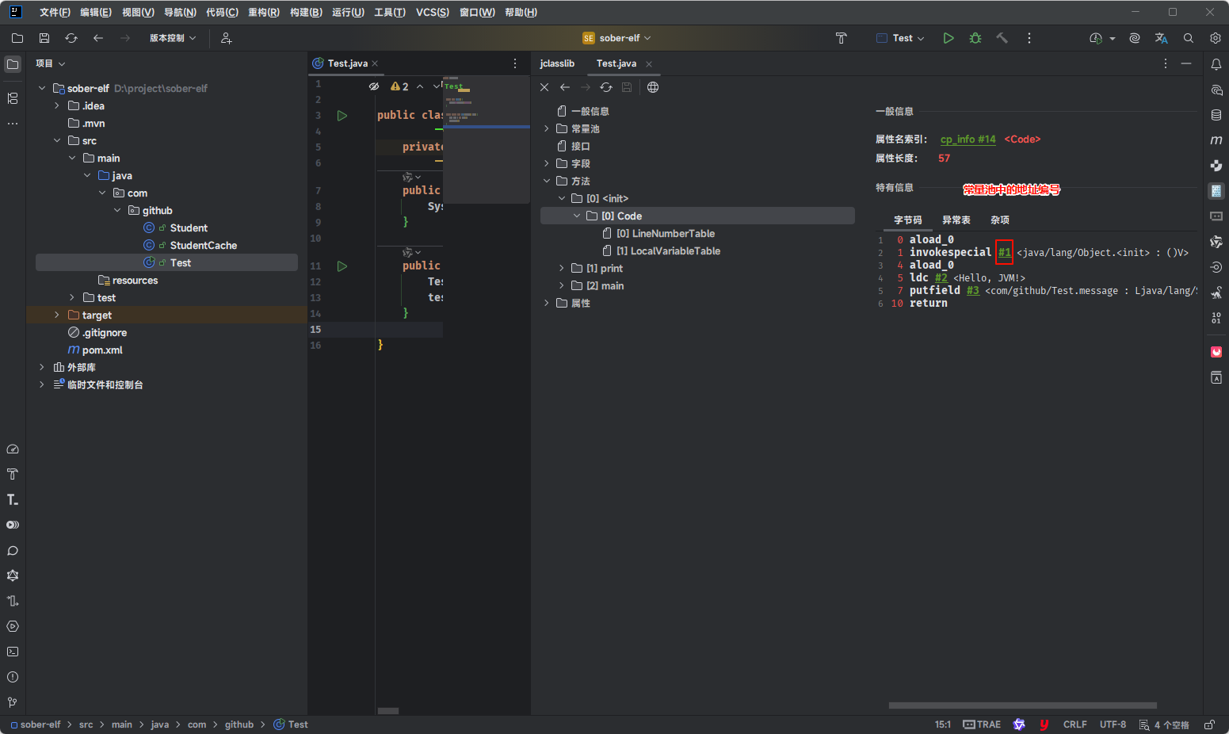Open the globe browser icon in jclasslib toolbar
Screen dimensions: 1229x734
[653, 87]
